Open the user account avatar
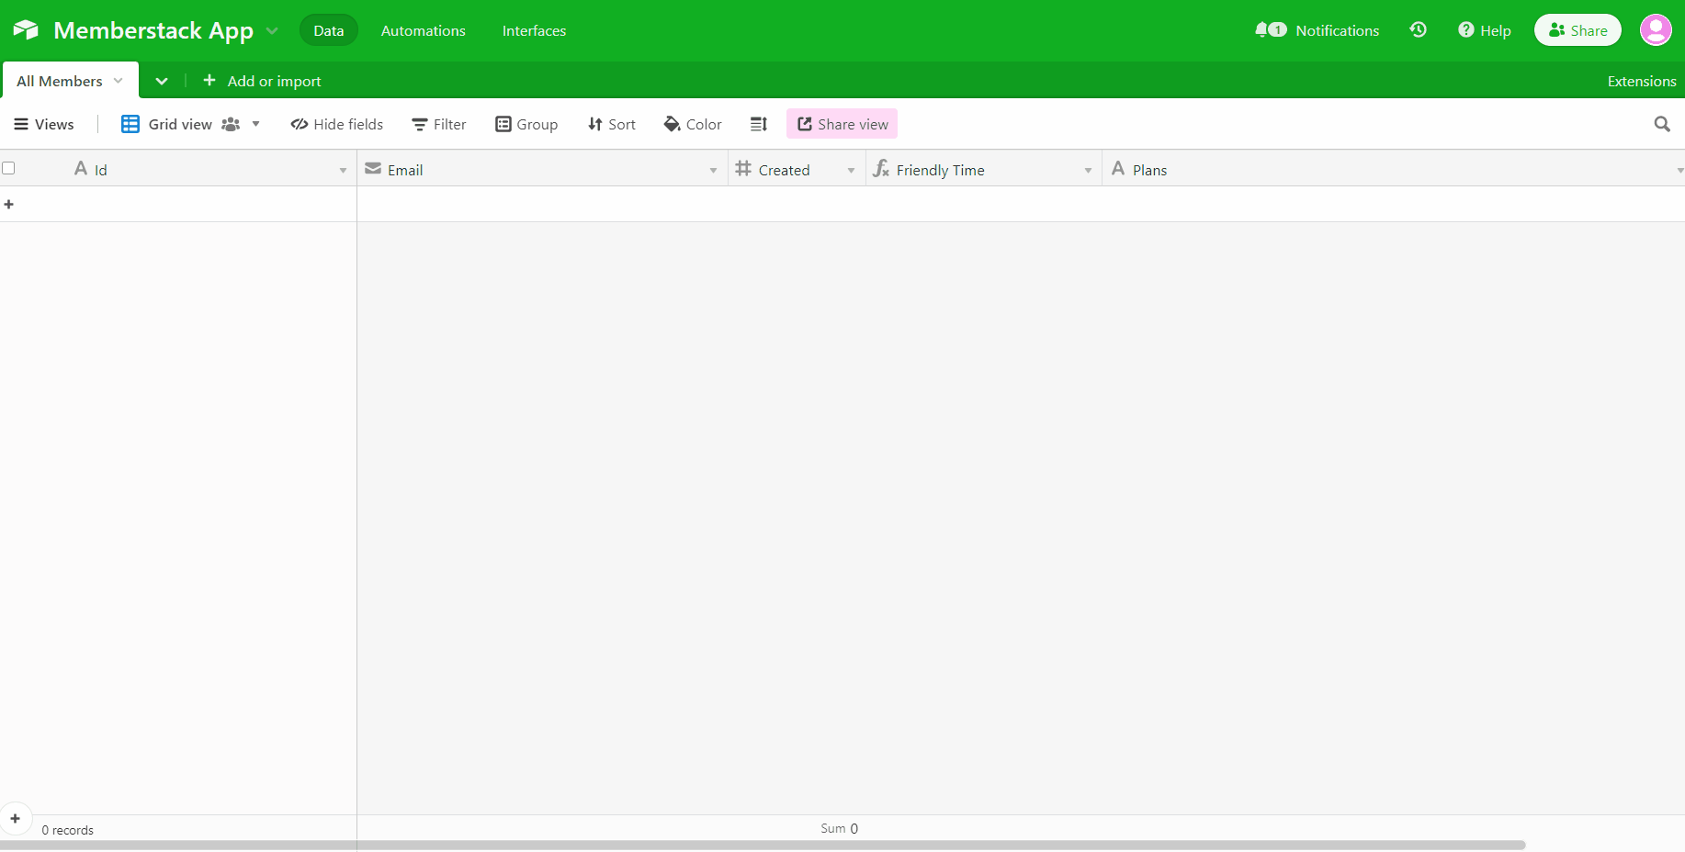 pos(1656,30)
